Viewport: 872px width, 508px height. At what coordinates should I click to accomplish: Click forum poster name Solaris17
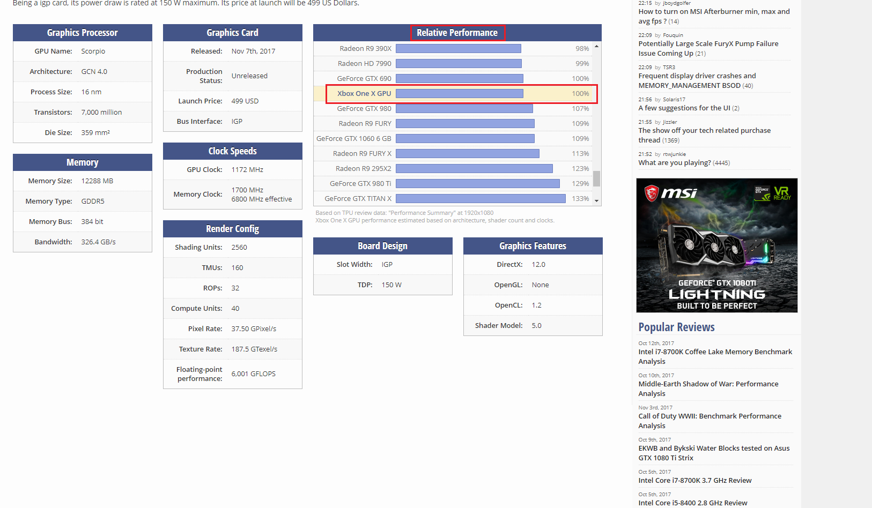tap(674, 100)
